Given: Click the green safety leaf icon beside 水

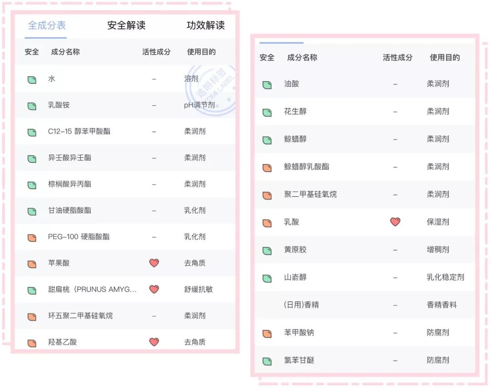Looking at the screenshot, I should point(32,79).
